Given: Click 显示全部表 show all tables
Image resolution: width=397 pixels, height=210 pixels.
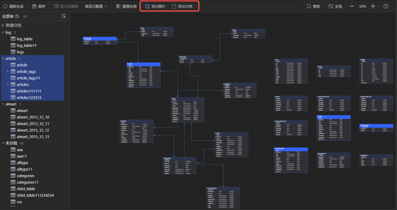Looking at the screenshot, I should [x=66, y=6].
